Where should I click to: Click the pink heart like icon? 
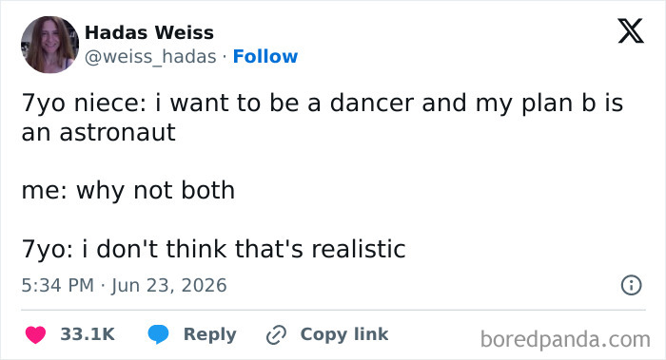[36, 334]
